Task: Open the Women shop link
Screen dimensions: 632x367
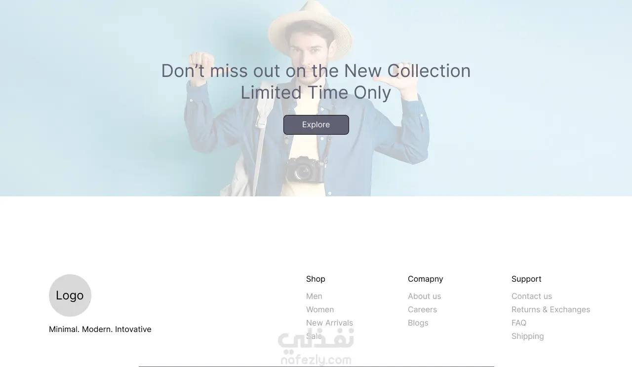Action: [x=320, y=309]
